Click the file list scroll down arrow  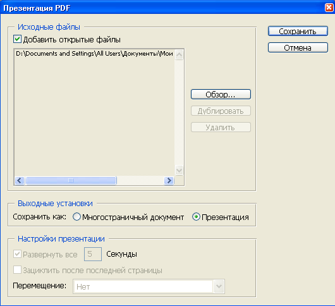pyautogui.click(x=179, y=170)
